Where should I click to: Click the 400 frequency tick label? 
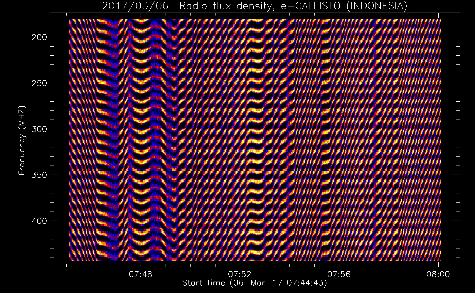pos(39,221)
